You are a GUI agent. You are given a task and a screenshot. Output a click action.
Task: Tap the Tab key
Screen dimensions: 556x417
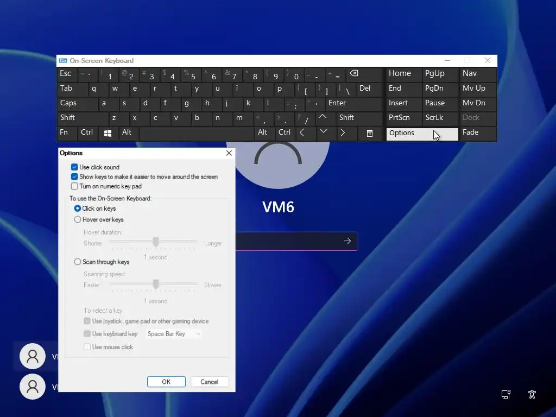(72, 90)
